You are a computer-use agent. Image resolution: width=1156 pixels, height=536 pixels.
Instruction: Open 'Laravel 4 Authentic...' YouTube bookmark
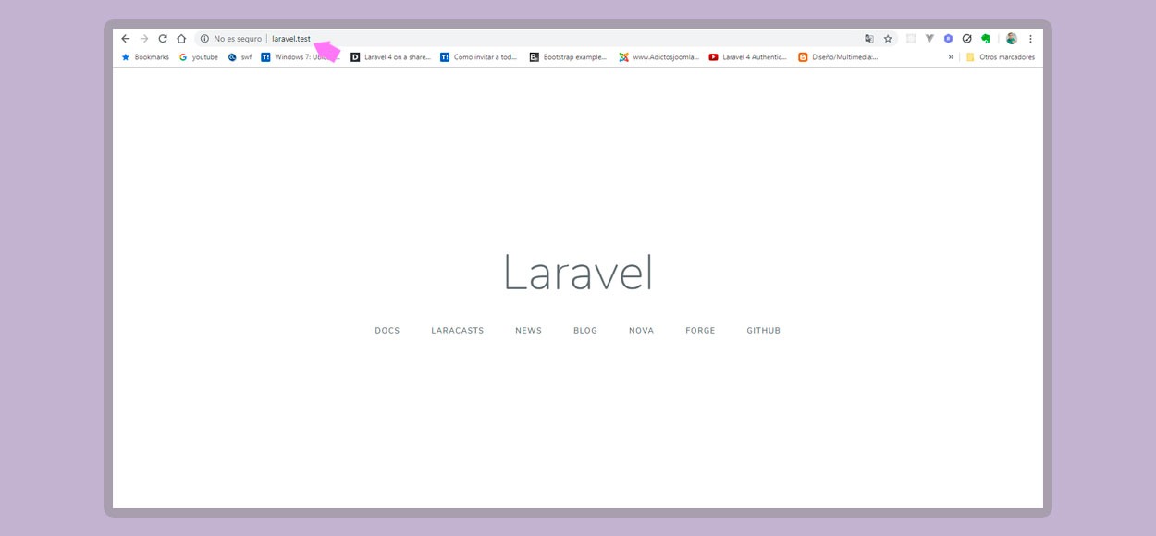point(748,57)
